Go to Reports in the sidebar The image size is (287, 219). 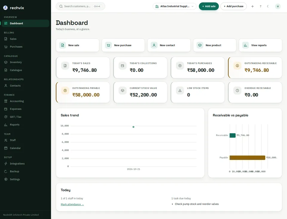[x=25, y=125]
